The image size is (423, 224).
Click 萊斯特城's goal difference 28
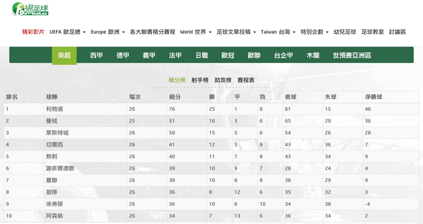tap(368, 133)
